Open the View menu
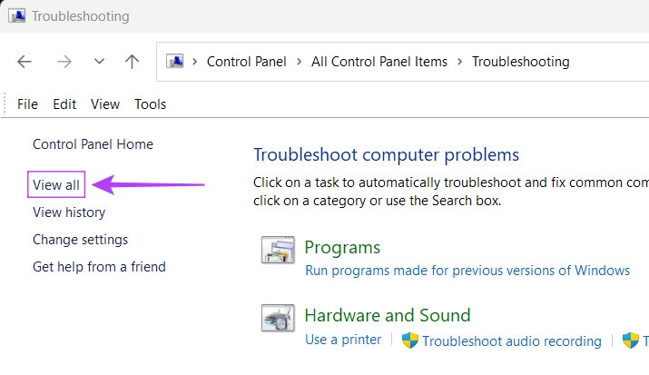 (x=105, y=104)
